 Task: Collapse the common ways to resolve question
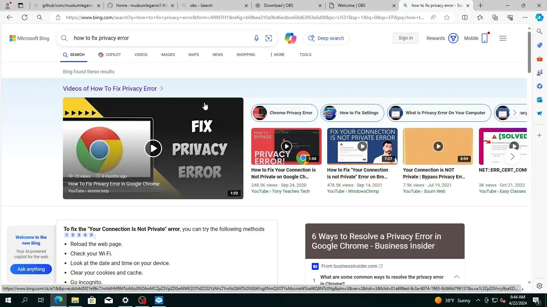pos(456,277)
